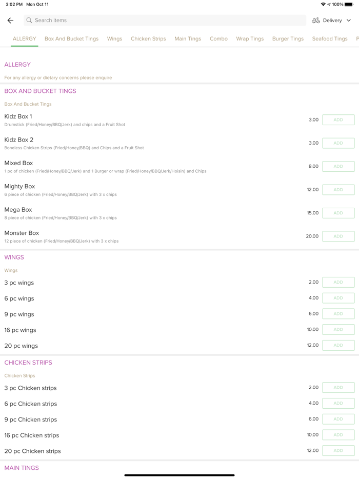
Task: Type in the Search items field
Action: [164, 21]
